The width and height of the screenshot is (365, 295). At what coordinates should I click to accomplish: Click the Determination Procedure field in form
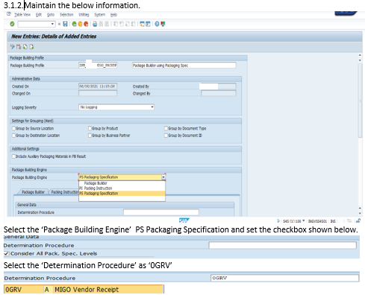[x=161, y=212]
